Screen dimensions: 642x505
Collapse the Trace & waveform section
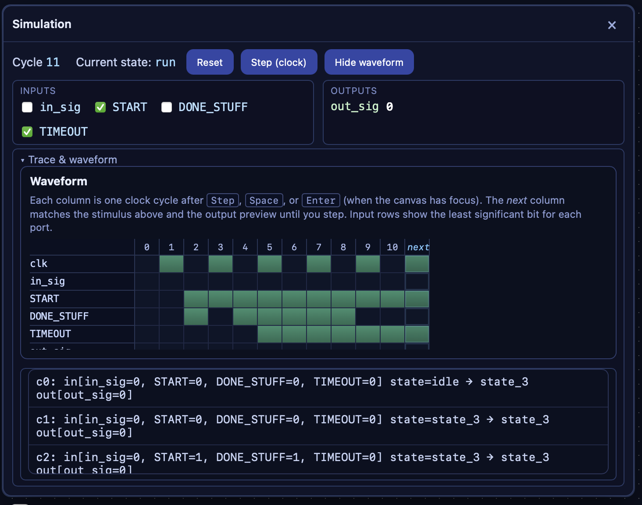(x=69, y=160)
